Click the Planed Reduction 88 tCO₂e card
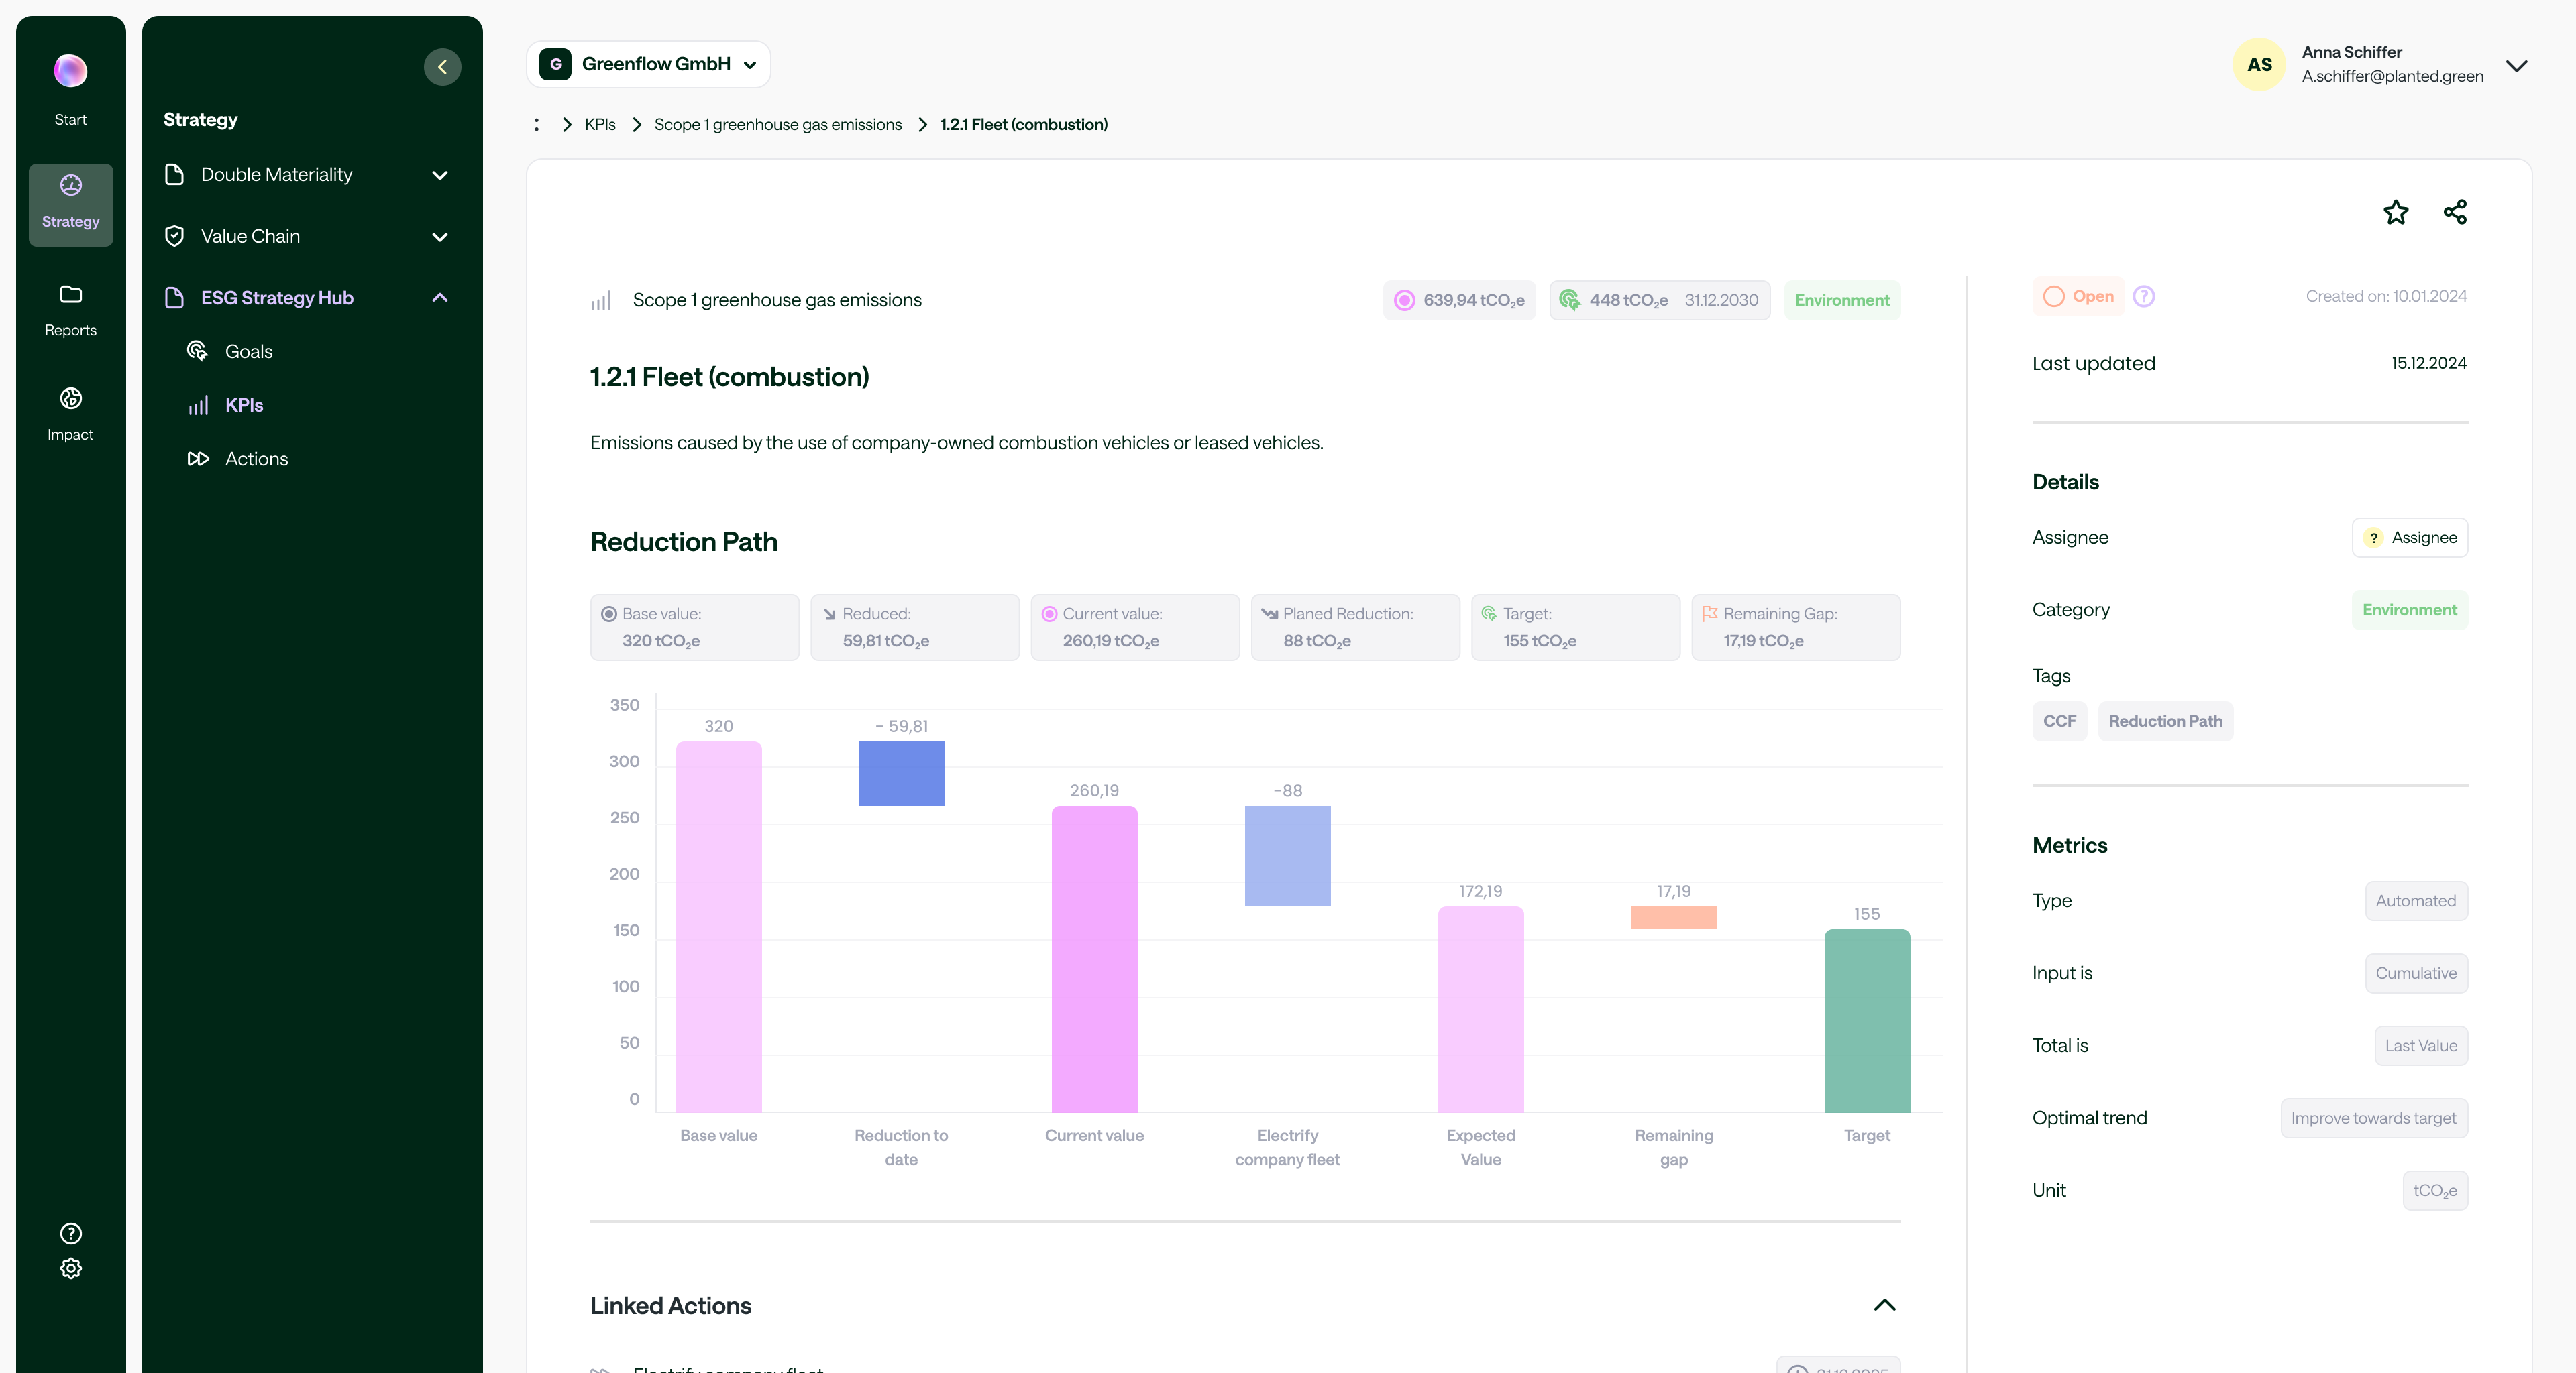Screen dimensions: 2576x1373 tap(1355, 628)
